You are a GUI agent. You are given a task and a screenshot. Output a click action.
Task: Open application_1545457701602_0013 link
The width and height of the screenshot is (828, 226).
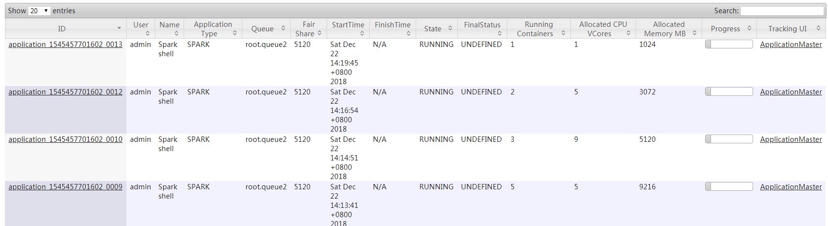coord(66,45)
